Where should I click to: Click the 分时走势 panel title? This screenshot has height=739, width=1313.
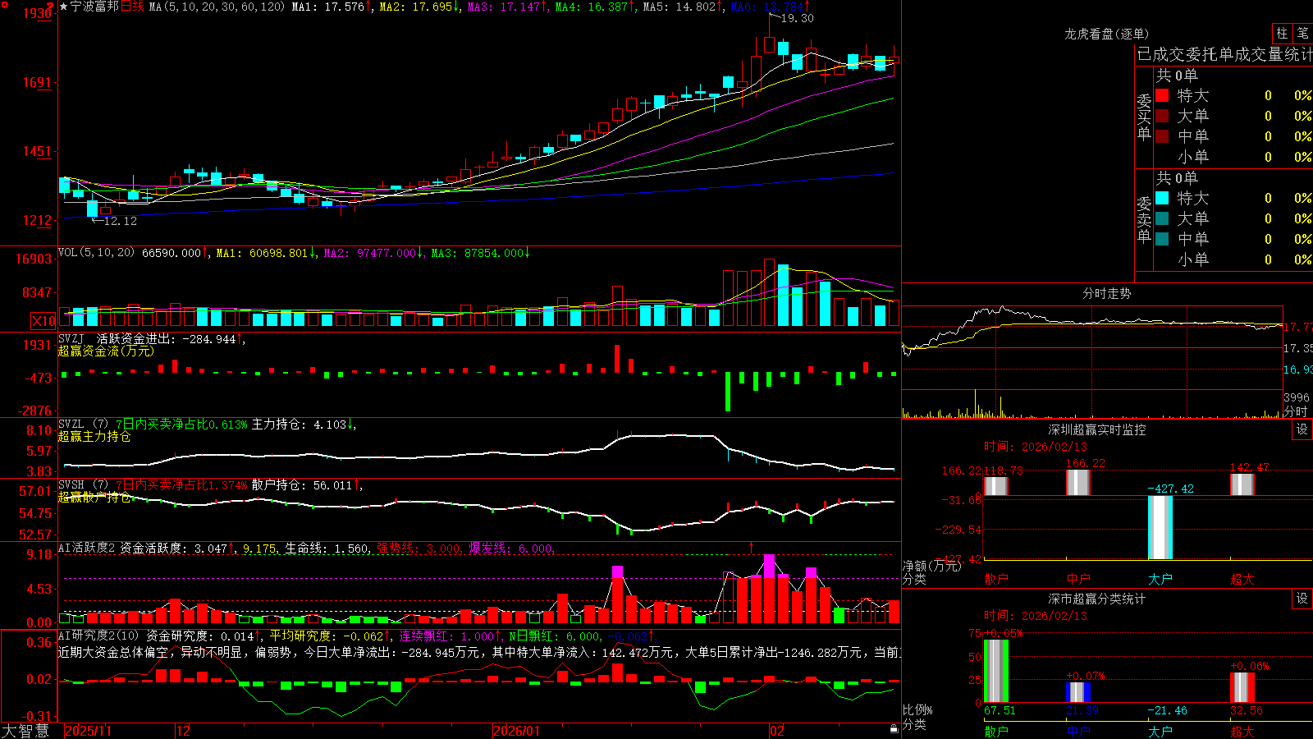coord(1106,293)
